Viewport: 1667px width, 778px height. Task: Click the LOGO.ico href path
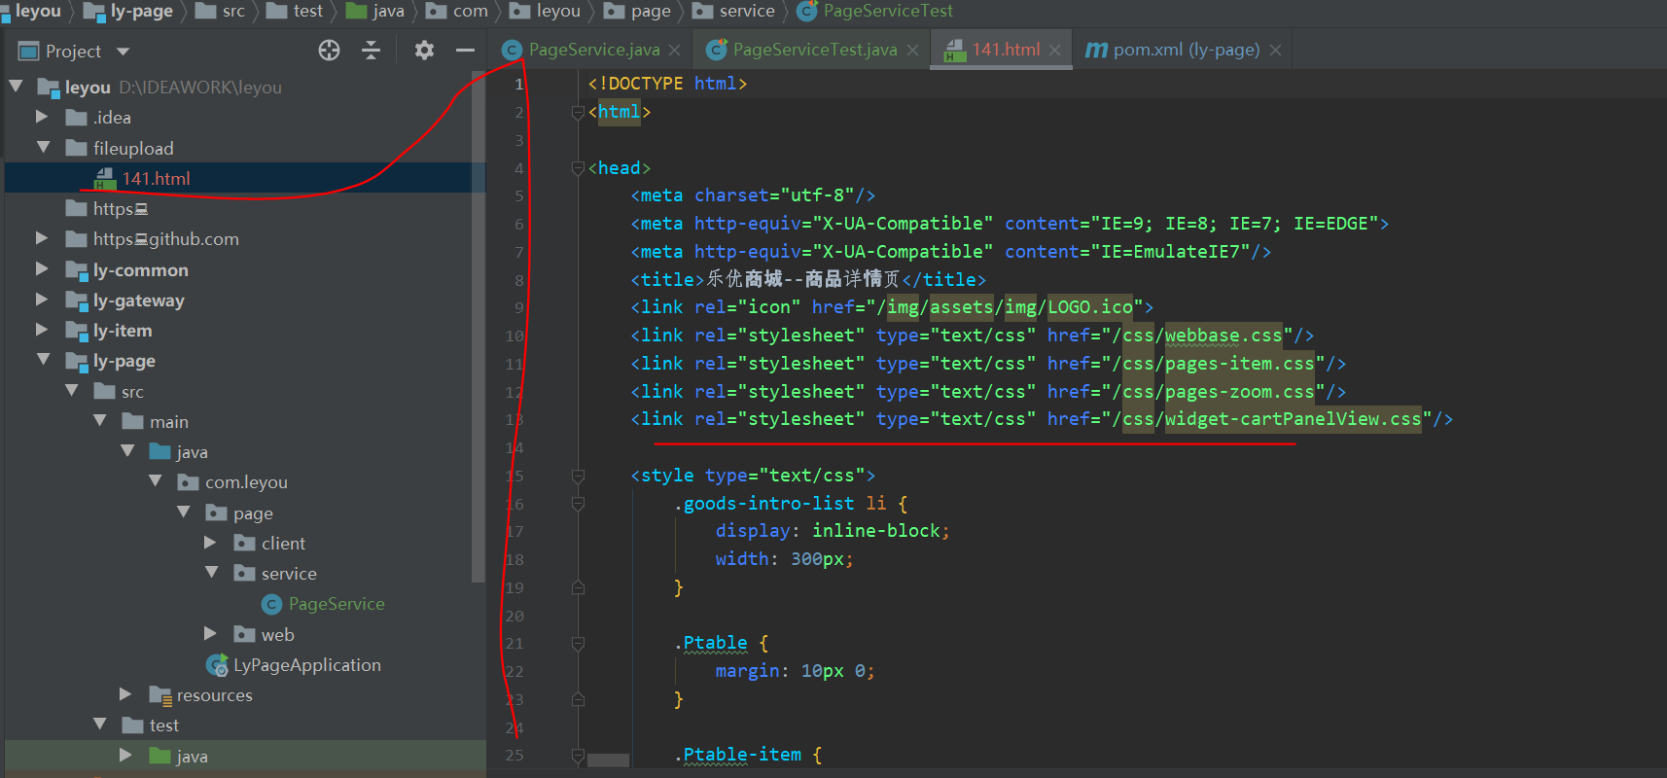[1089, 307]
